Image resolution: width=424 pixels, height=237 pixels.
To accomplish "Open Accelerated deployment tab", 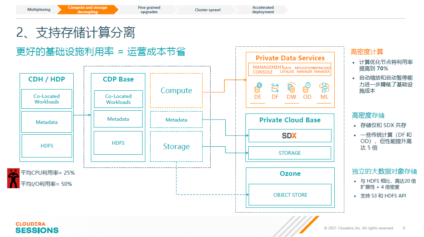I will click(x=263, y=10).
